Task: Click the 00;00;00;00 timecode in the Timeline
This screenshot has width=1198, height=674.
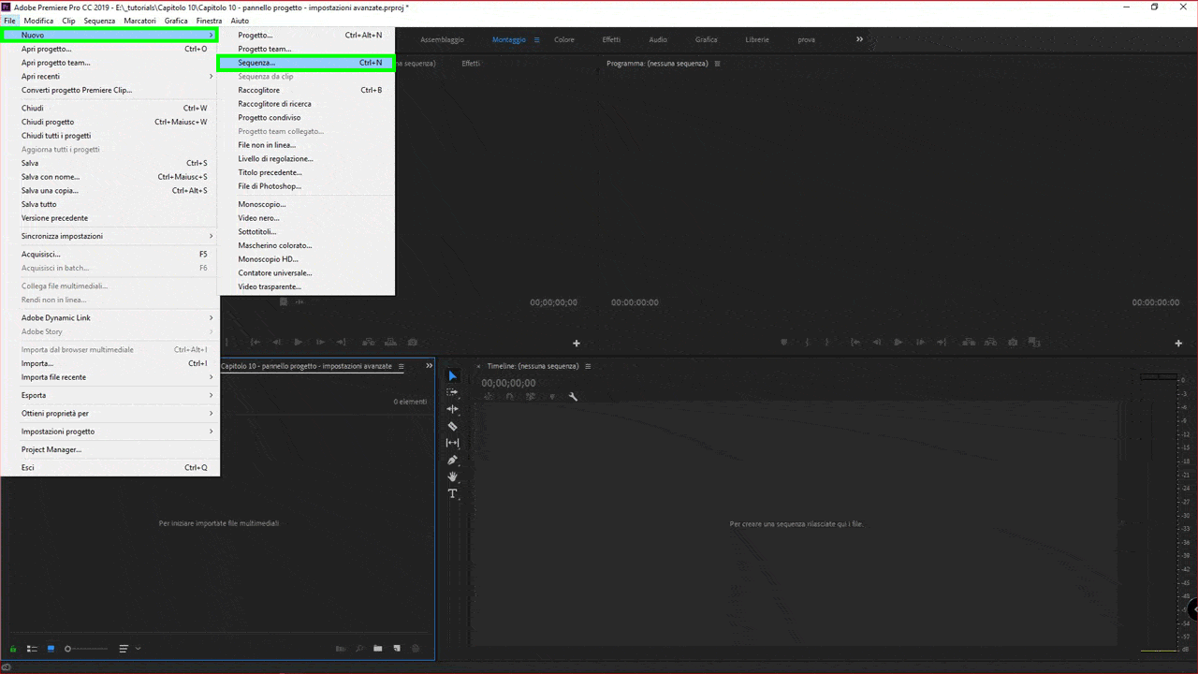Action: 508,383
